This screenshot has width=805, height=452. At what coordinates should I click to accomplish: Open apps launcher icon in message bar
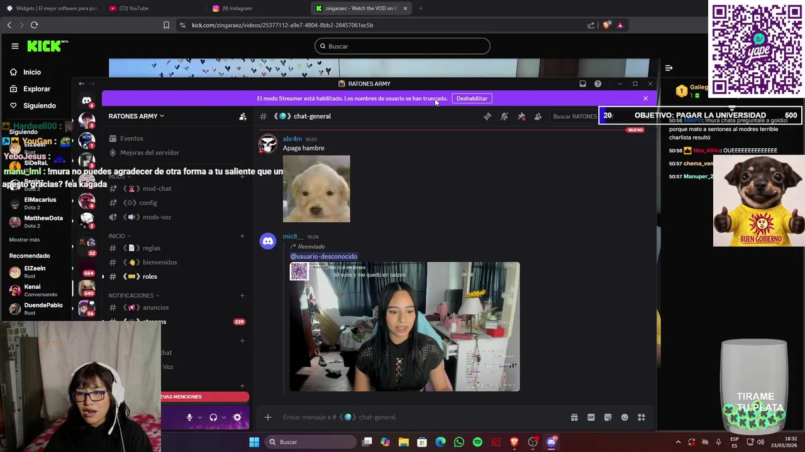[x=641, y=417]
